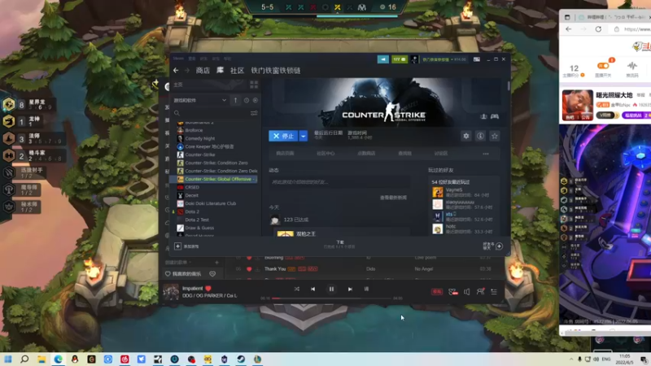Screen dimensions: 651x366
Task: Open the 社区 community tab in Steam
Action: [x=237, y=71]
